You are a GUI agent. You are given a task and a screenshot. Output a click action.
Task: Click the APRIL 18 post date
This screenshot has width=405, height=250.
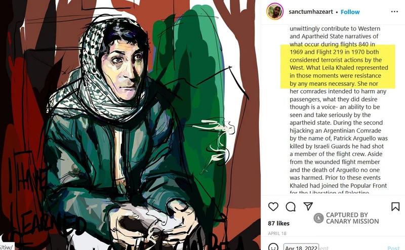click(277, 233)
